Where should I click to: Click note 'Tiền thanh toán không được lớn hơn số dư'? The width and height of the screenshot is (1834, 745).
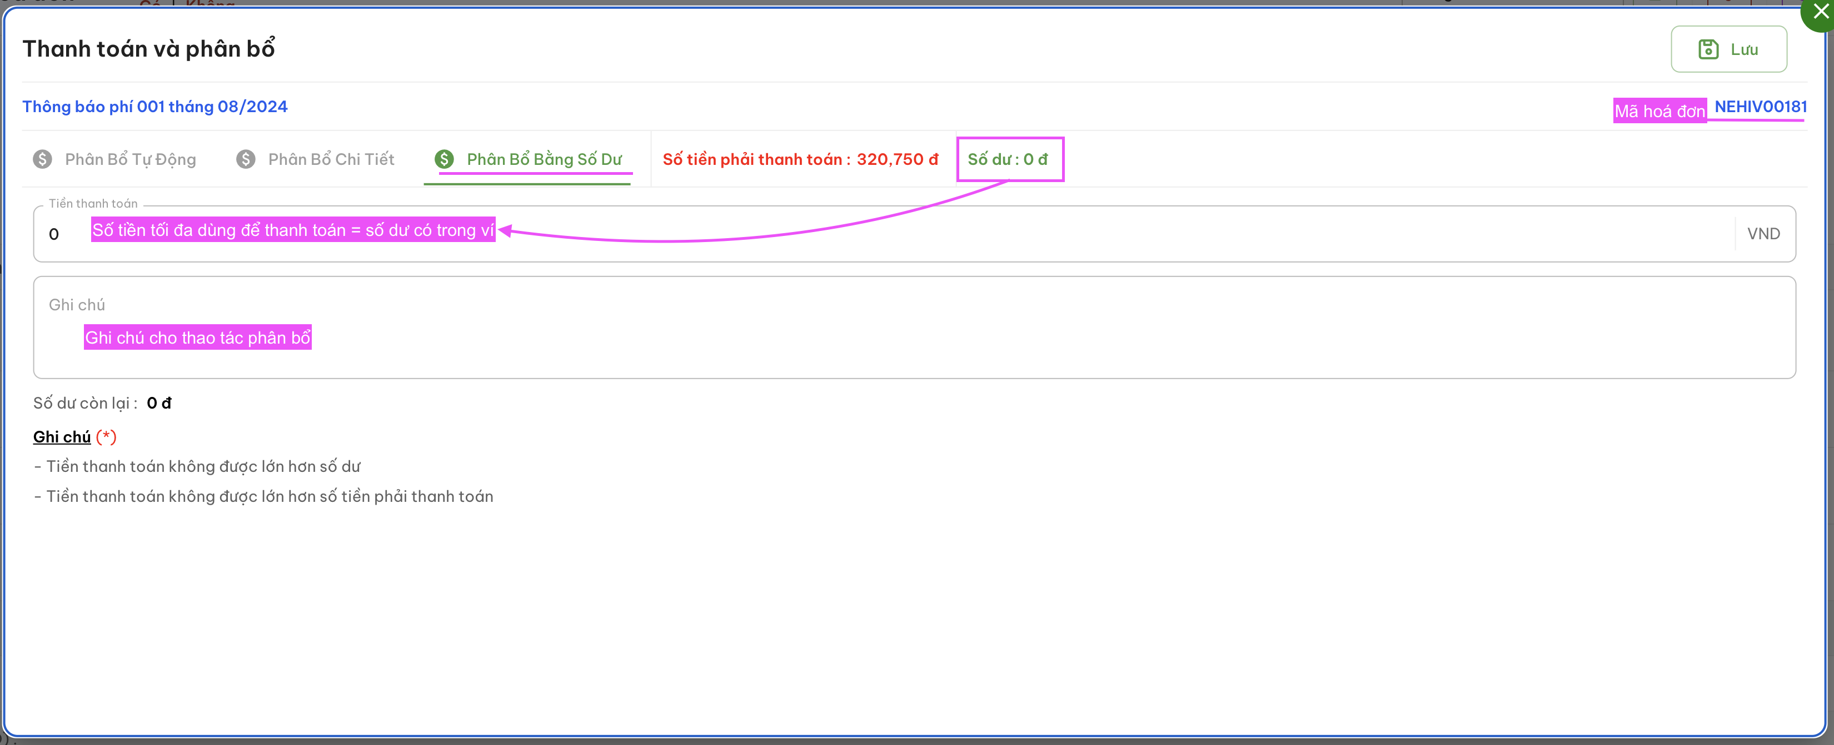(197, 466)
